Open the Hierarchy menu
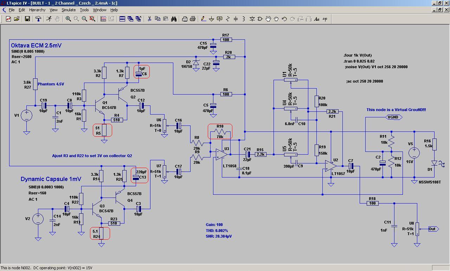 click(37, 10)
